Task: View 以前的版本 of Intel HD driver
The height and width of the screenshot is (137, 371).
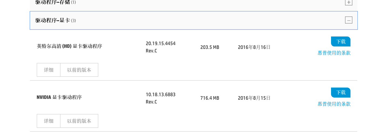Action: point(79,70)
